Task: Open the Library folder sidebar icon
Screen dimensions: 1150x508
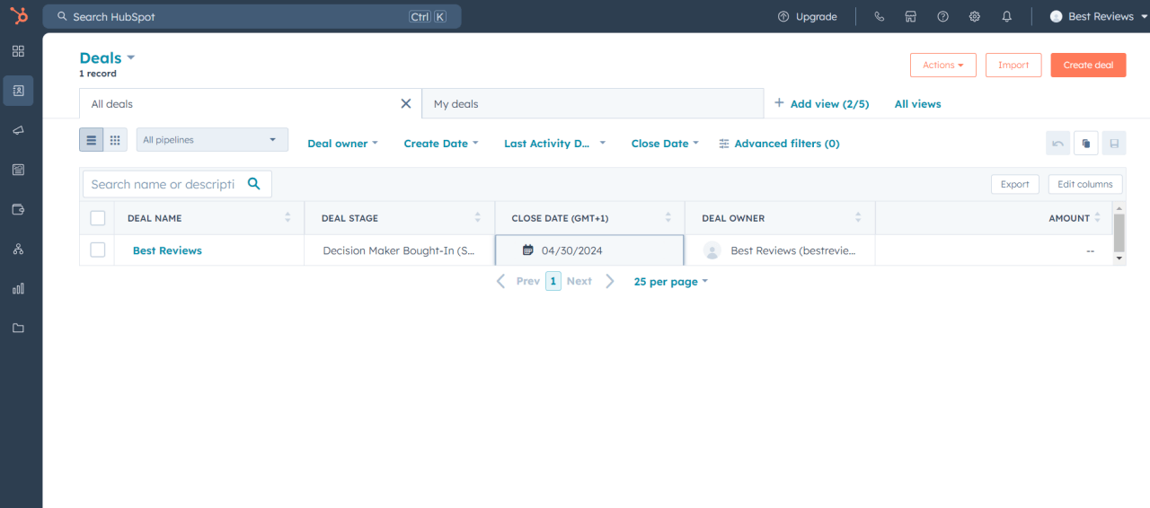Action: click(18, 328)
